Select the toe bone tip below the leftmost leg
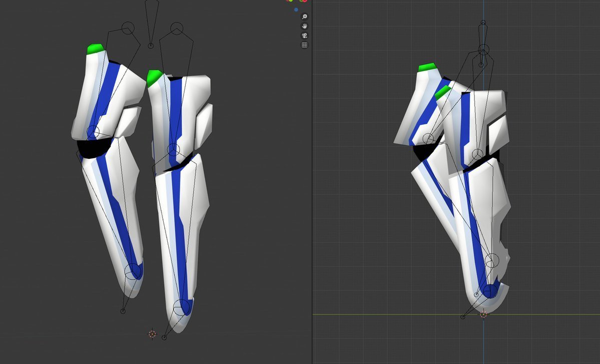Screen dimensions: 600x364 (x=123, y=311)
